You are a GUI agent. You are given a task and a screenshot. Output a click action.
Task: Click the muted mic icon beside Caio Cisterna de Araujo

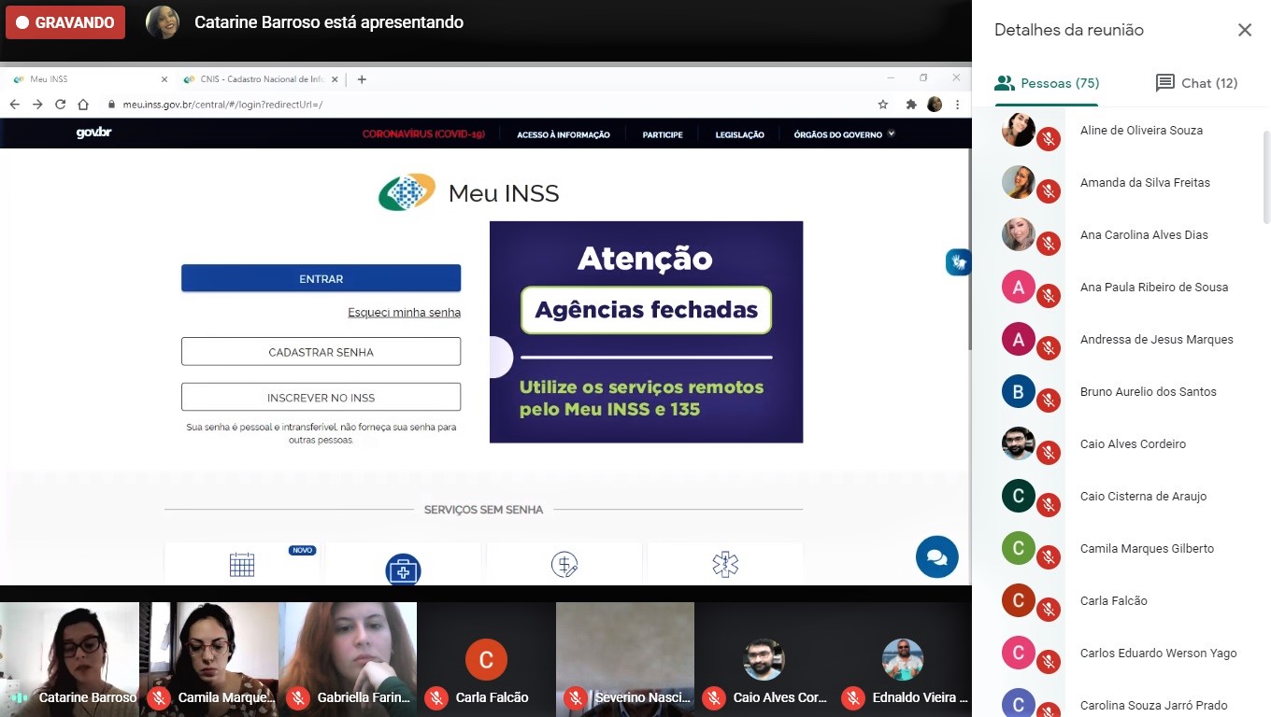pos(1049,505)
